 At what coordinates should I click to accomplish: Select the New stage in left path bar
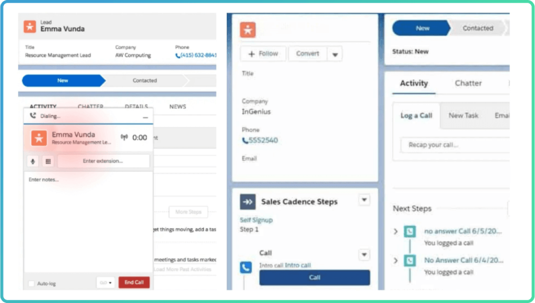(x=63, y=80)
